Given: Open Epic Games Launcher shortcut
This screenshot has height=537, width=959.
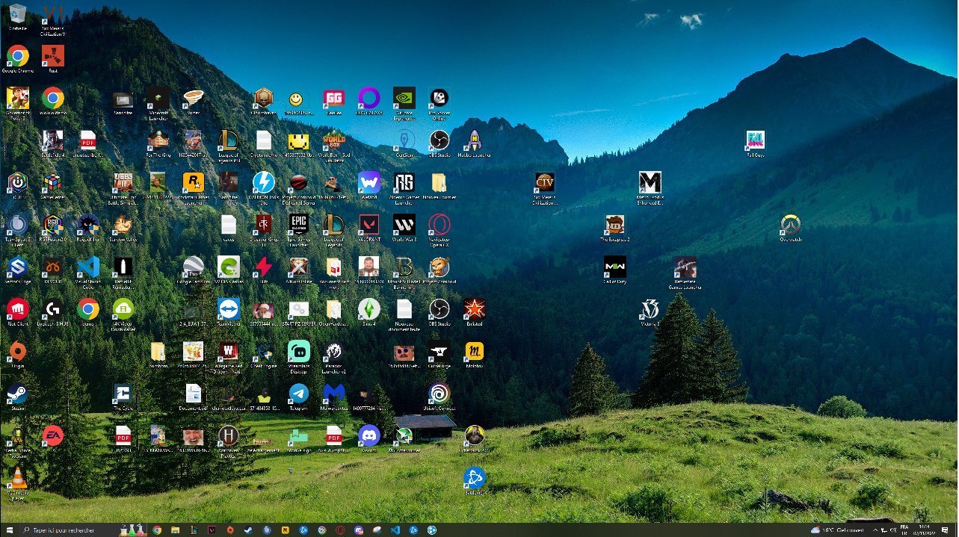Looking at the screenshot, I should 298,225.
